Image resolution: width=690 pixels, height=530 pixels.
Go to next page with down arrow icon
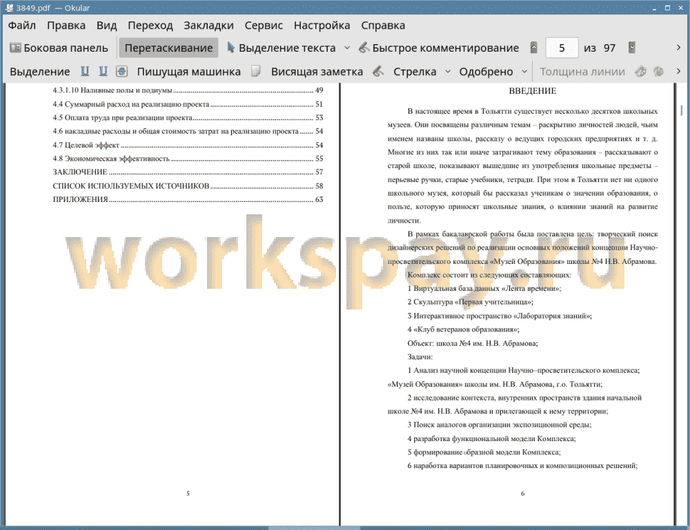pos(632,48)
